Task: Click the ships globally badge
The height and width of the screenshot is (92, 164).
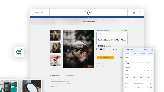Action: [103, 30]
